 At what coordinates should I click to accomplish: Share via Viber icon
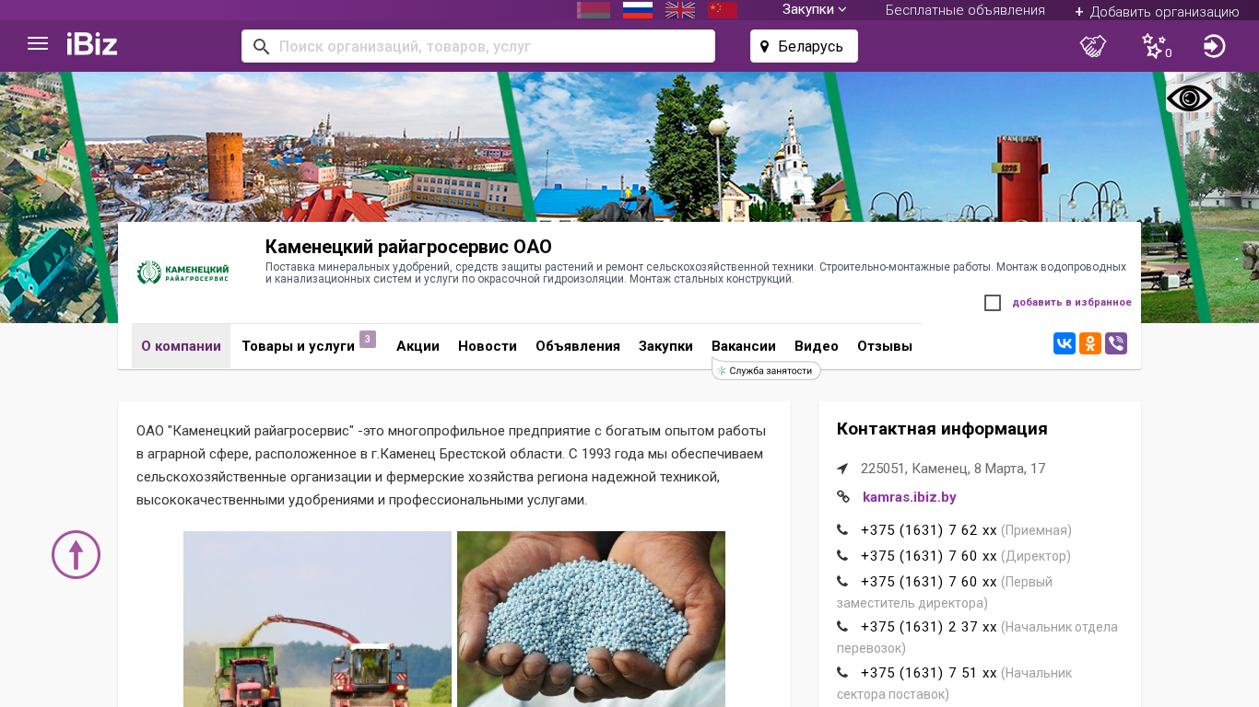[x=1116, y=343]
